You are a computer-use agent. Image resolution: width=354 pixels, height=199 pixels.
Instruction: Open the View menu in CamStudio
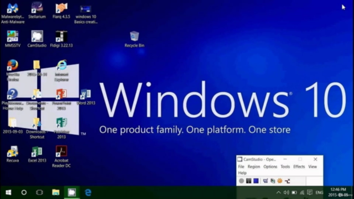(313, 166)
